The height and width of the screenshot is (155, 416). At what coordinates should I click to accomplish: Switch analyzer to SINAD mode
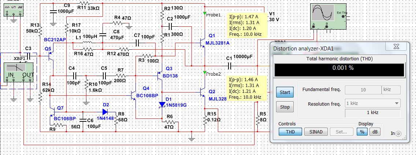(x=315, y=132)
